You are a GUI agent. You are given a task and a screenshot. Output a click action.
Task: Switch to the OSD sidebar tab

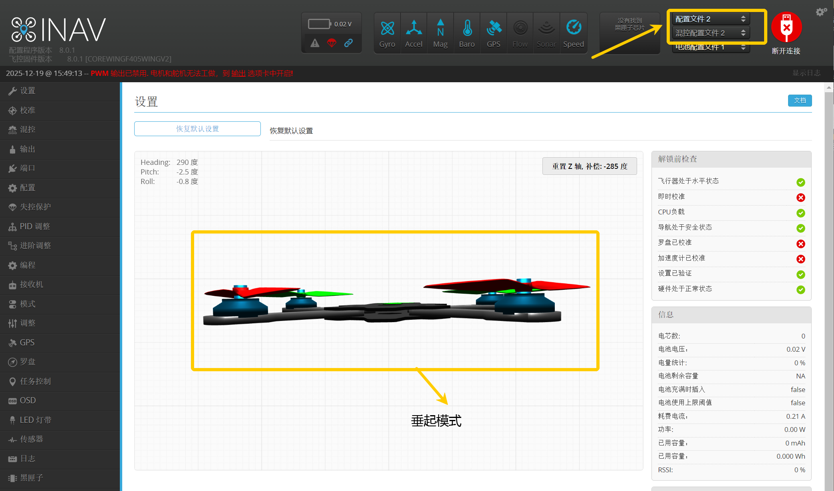click(x=28, y=400)
